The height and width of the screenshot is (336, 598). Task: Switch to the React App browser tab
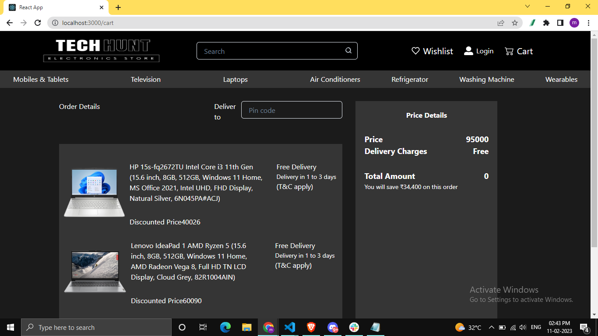53,7
